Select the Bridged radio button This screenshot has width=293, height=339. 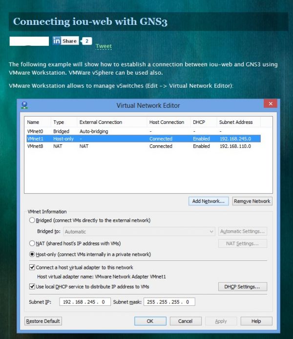(32, 220)
